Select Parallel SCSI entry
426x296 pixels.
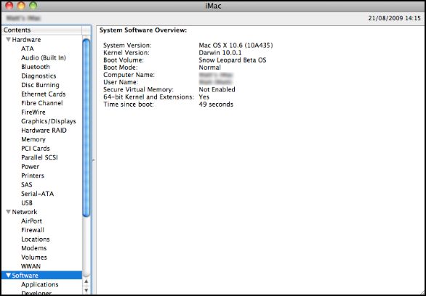(x=39, y=157)
